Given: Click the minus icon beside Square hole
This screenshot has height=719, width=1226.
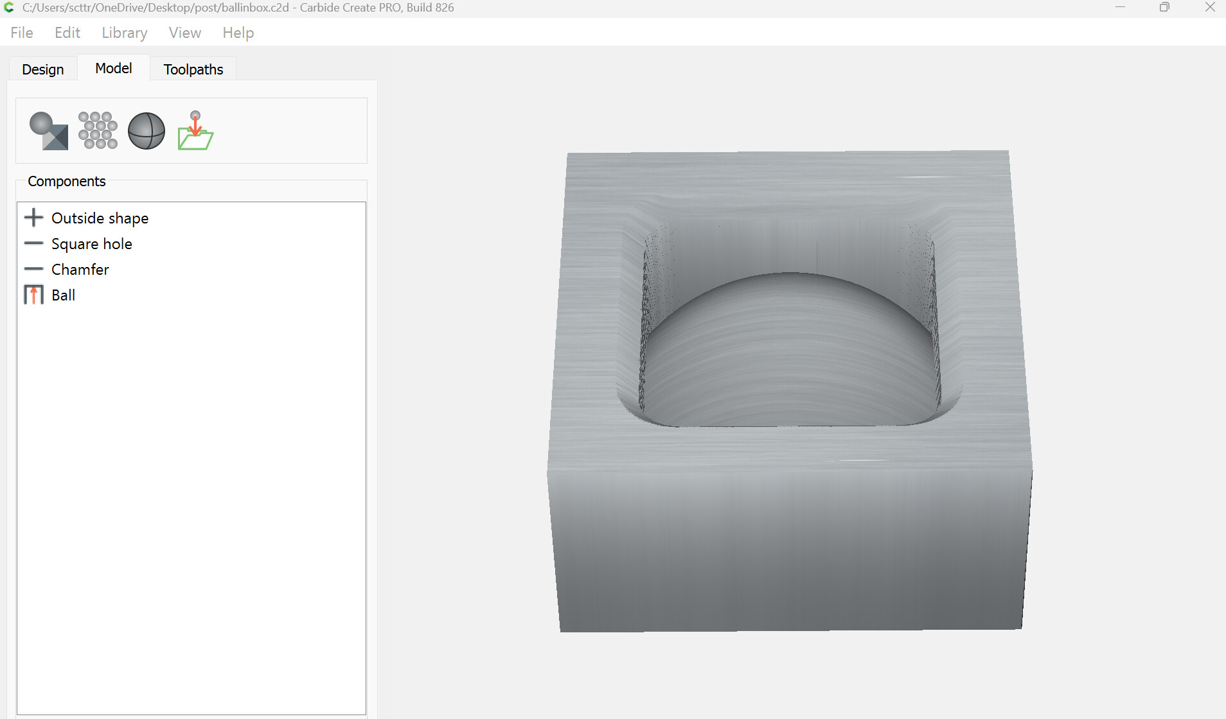Looking at the screenshot, I should [x=33, y=243].
